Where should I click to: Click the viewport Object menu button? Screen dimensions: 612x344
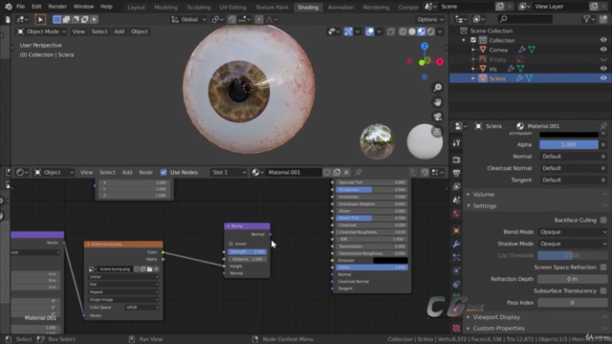[140, 32]
